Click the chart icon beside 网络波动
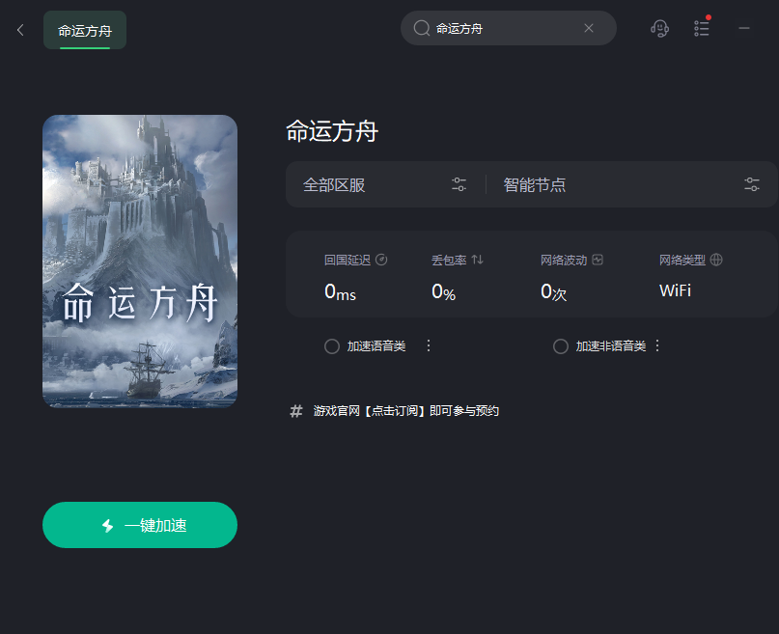The image size is (779, 634). coord(598,260)
